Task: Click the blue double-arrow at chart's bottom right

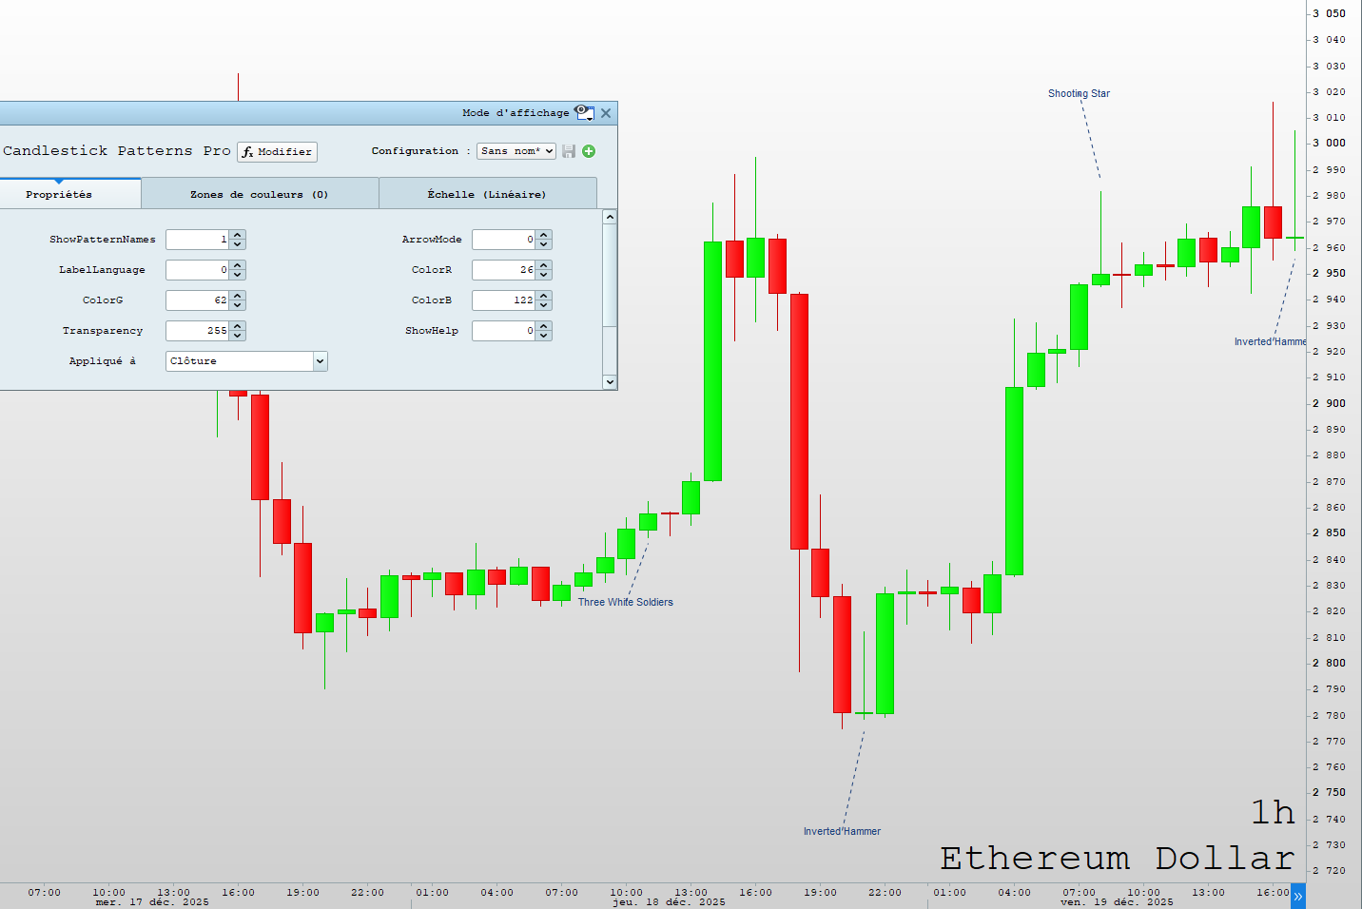Action: (x=1297, y=896)
